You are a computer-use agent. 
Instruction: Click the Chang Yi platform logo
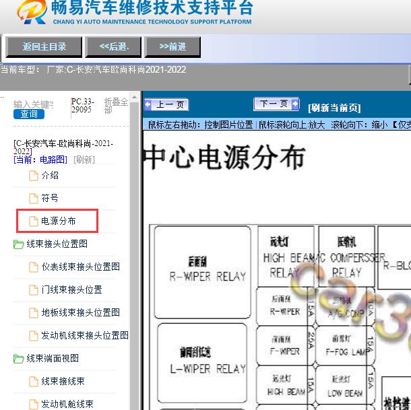pyautogui.click(x=32, y=13)
